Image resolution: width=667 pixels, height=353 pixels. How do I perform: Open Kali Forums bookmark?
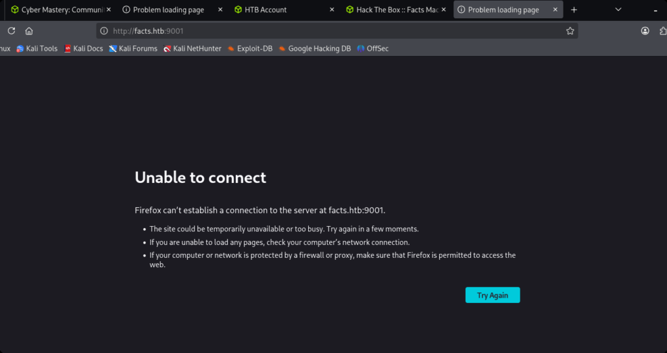pyautogui.click(x=133, y=48)
